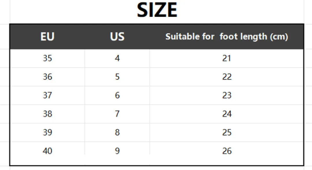312x170 pixels.
Task: Select the EU size 38 cell
Action: coord(47,114)
